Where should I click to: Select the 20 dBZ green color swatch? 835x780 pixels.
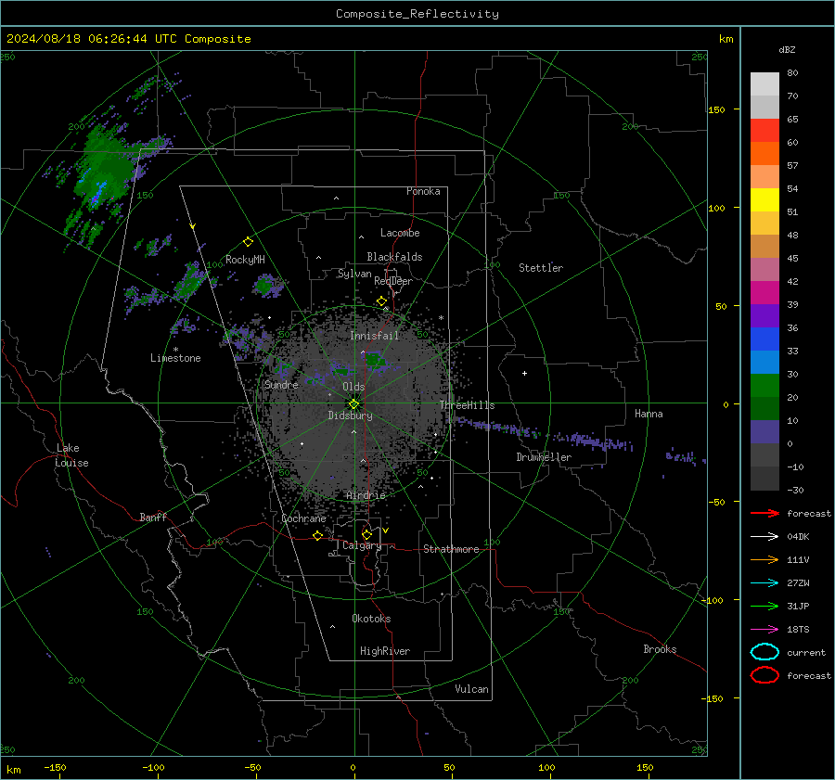click(764, 385)
